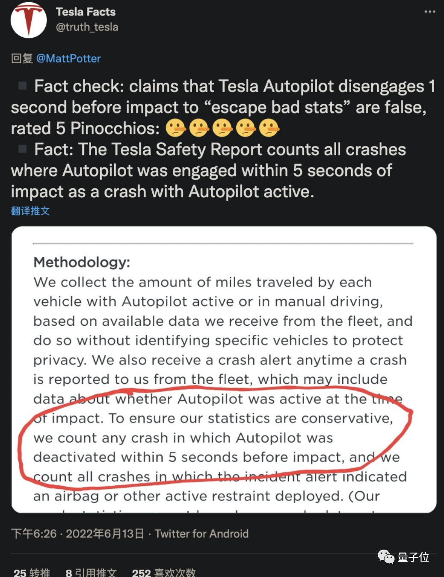444x577 pixels.
Task: Click the red Tesla logo in the avatar
Action: pyautogui.click(x=28, y=19)
